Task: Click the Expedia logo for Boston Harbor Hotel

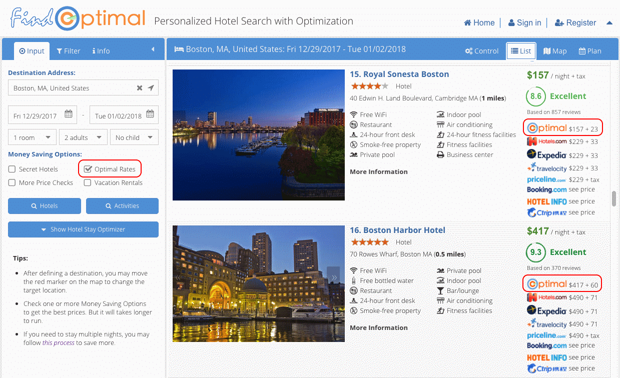Action: pyautogui.click(x=547, y=311)
